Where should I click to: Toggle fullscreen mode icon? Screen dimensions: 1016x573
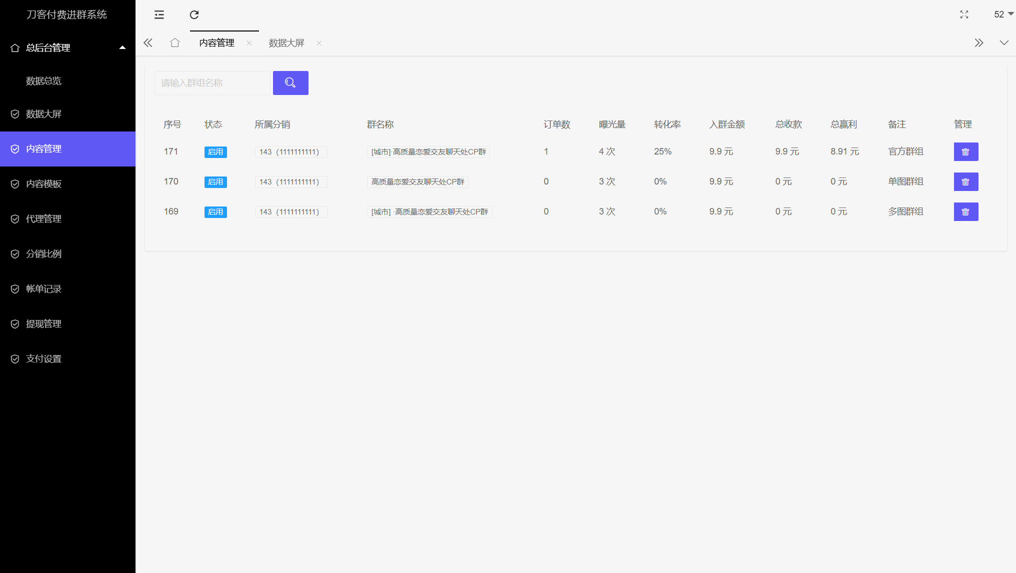[964, 14]
